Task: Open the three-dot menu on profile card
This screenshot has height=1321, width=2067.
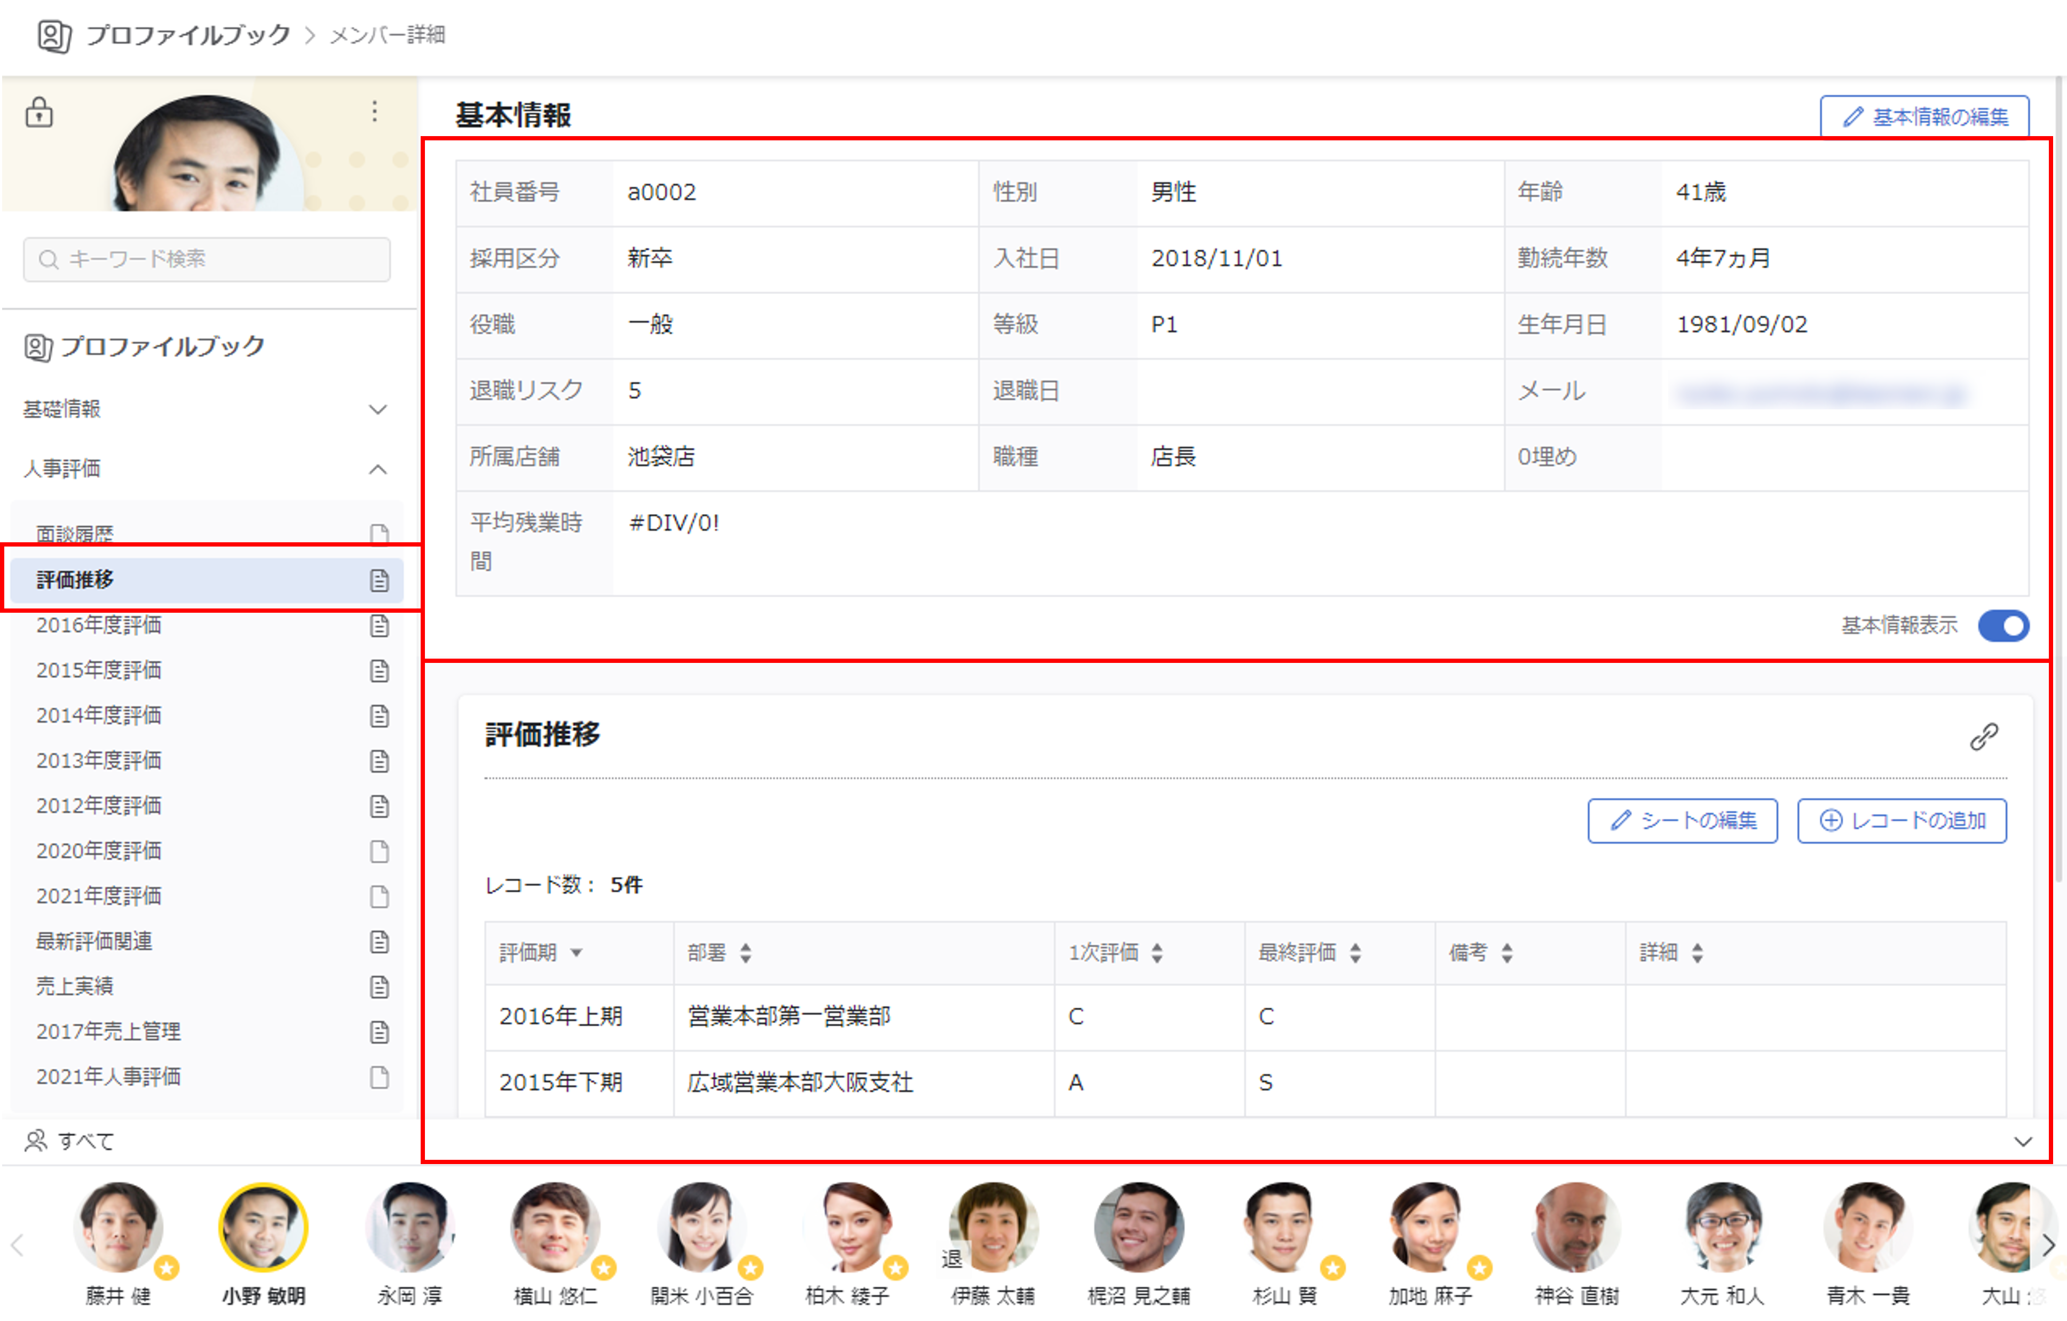Action: click(x=374, y=112)
